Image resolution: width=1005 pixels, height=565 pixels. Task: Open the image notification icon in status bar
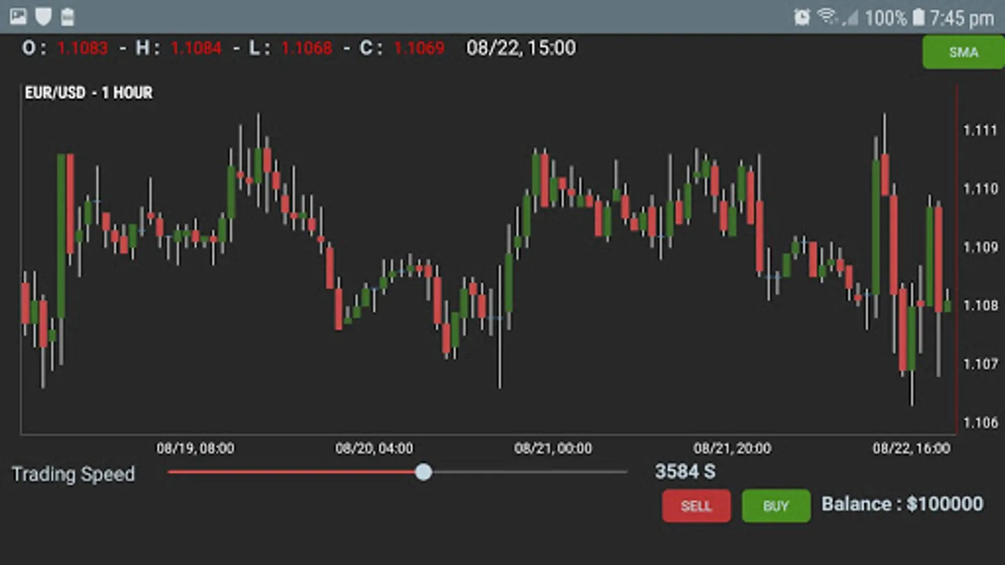[x=18, y=16]
